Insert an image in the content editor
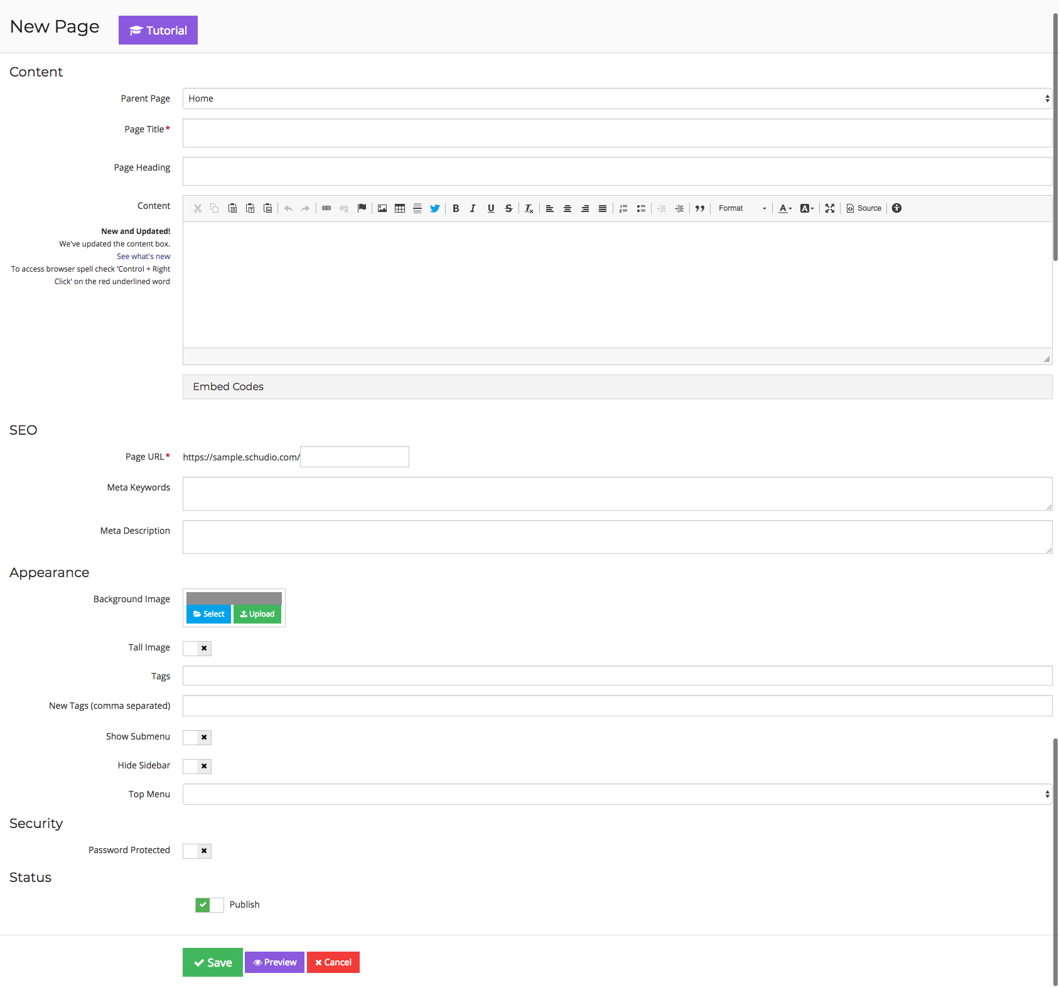 (x=382, y=208)
